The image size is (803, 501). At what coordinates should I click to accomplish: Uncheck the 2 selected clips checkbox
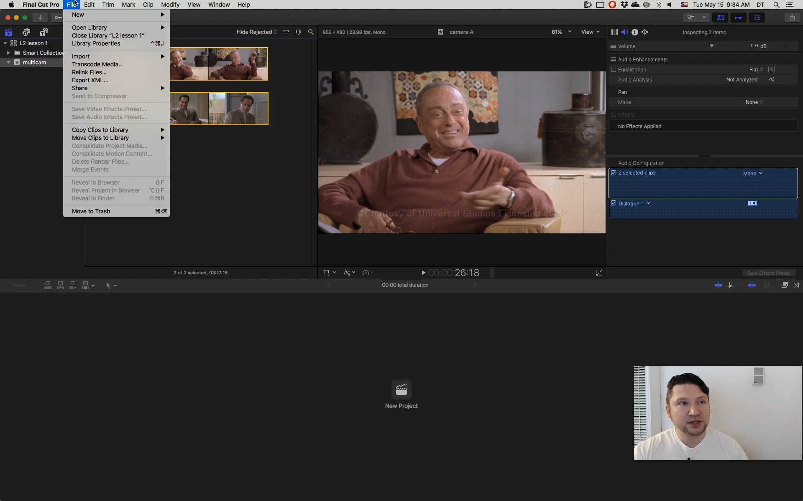[x=614, y=173]
